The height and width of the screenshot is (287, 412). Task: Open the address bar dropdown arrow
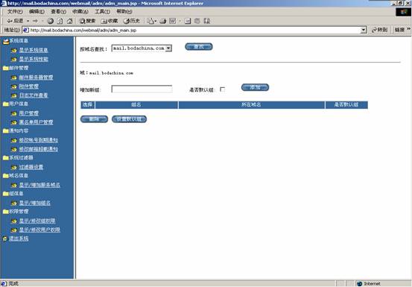pos(364,30)
